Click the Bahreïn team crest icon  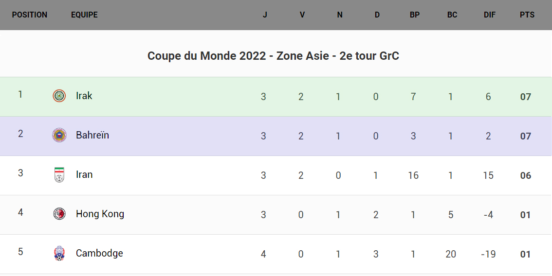59,135
